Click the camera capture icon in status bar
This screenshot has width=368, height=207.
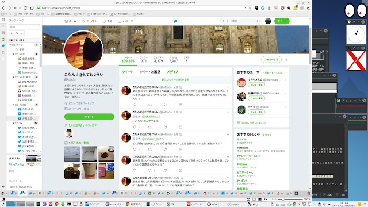click(248, 200)
